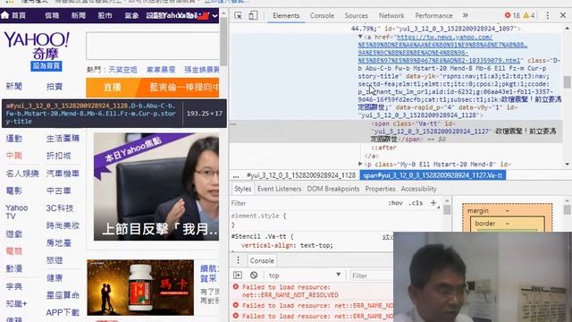Open the Elements tab
572x322 pixels.
click(286, 16)
